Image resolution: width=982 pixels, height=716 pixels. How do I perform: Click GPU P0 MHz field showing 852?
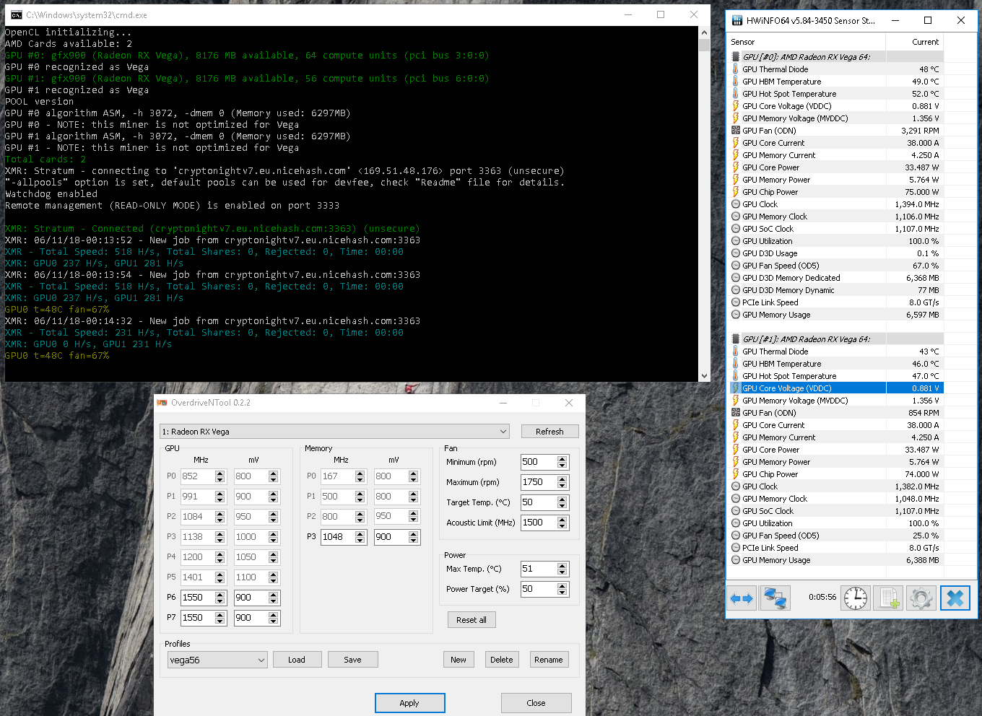pyautogui.click(x=198, y=476)
